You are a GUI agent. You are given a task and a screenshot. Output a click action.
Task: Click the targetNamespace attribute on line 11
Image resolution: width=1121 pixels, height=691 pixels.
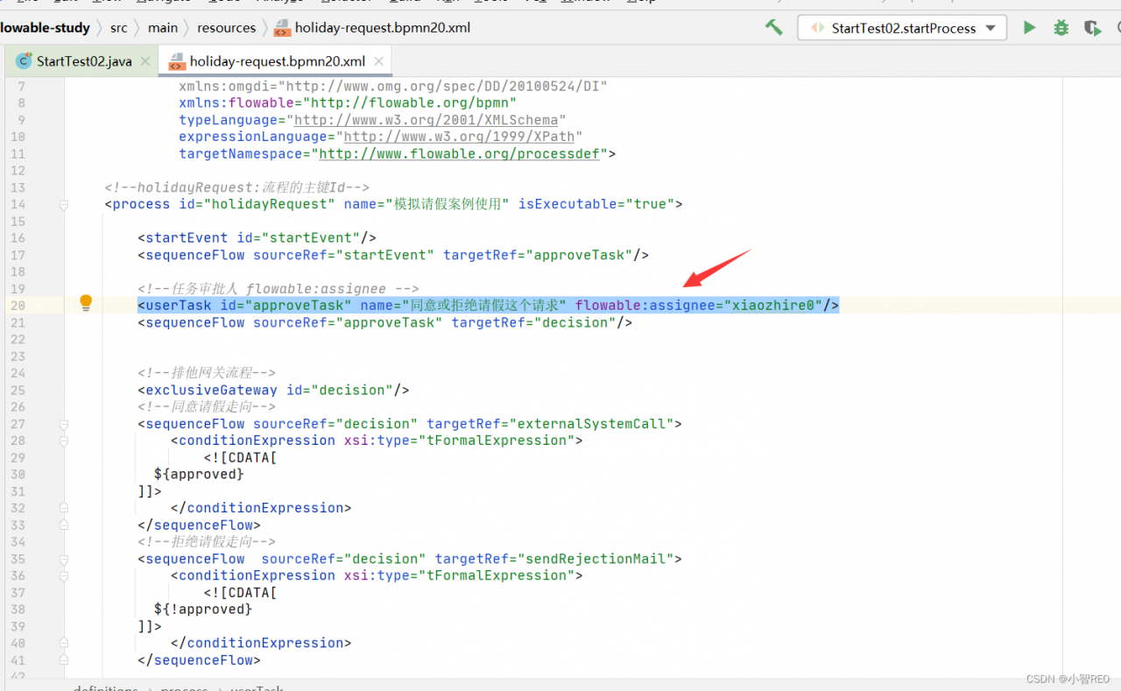click(x=240, y=154)
